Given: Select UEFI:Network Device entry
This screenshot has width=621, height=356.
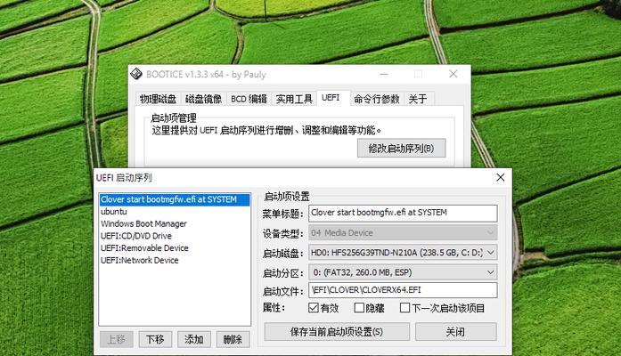Looking at the screenshot, I should pyautogui.click(x=175, y=261).
